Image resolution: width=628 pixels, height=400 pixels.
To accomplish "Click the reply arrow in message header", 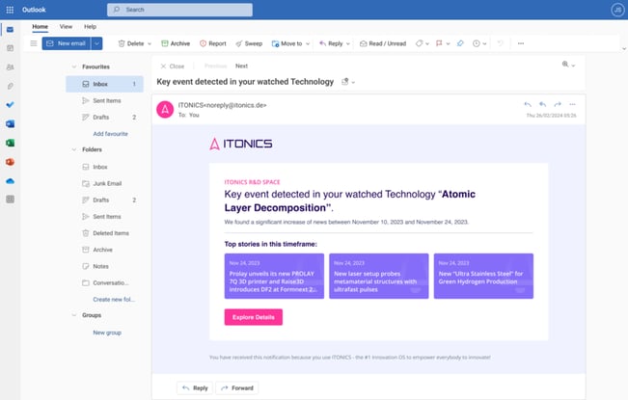I will 528,104.
